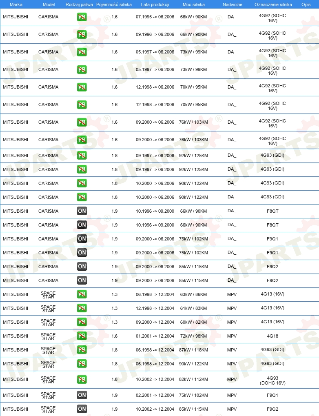Screen dimensions: 319x416
Task: Click diesel ON icon for SPACE STAR F9Q1
Action: pyautogui.click(x=82, y=395)
